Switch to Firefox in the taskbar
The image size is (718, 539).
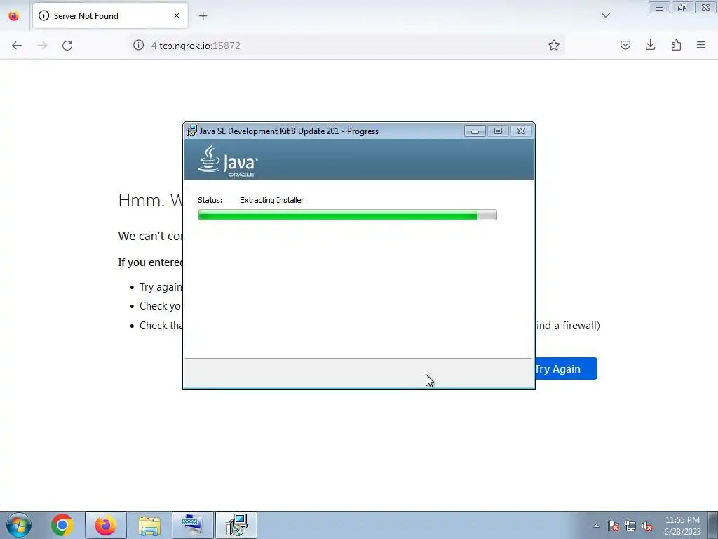pos(106,525)
